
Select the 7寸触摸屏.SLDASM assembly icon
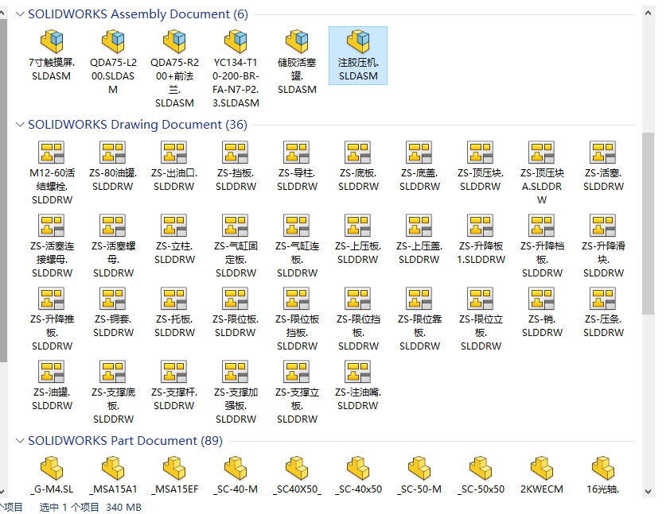tap(52, 42)
